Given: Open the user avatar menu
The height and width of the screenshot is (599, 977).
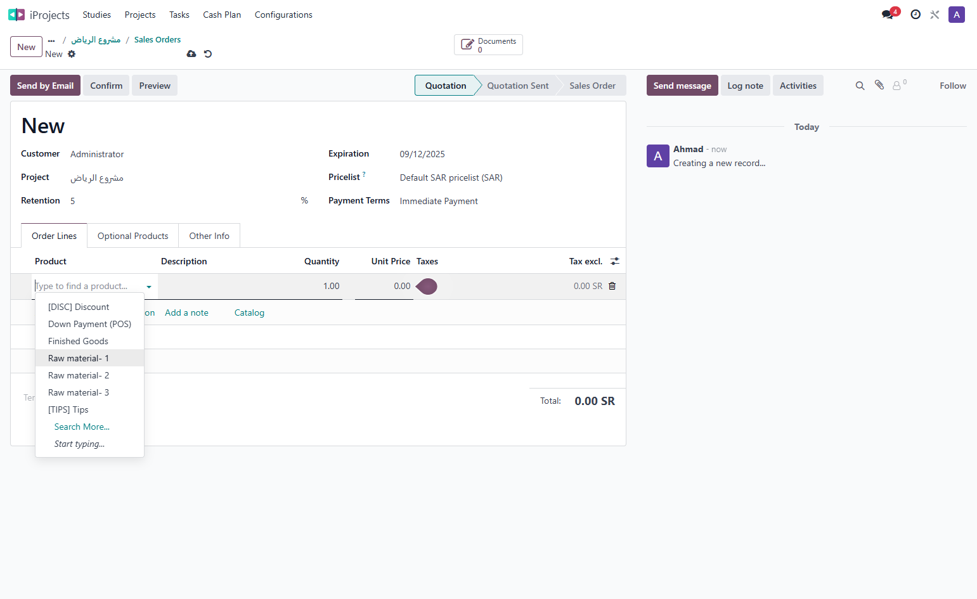Looking at the screenshot, I should pos(957,15).
